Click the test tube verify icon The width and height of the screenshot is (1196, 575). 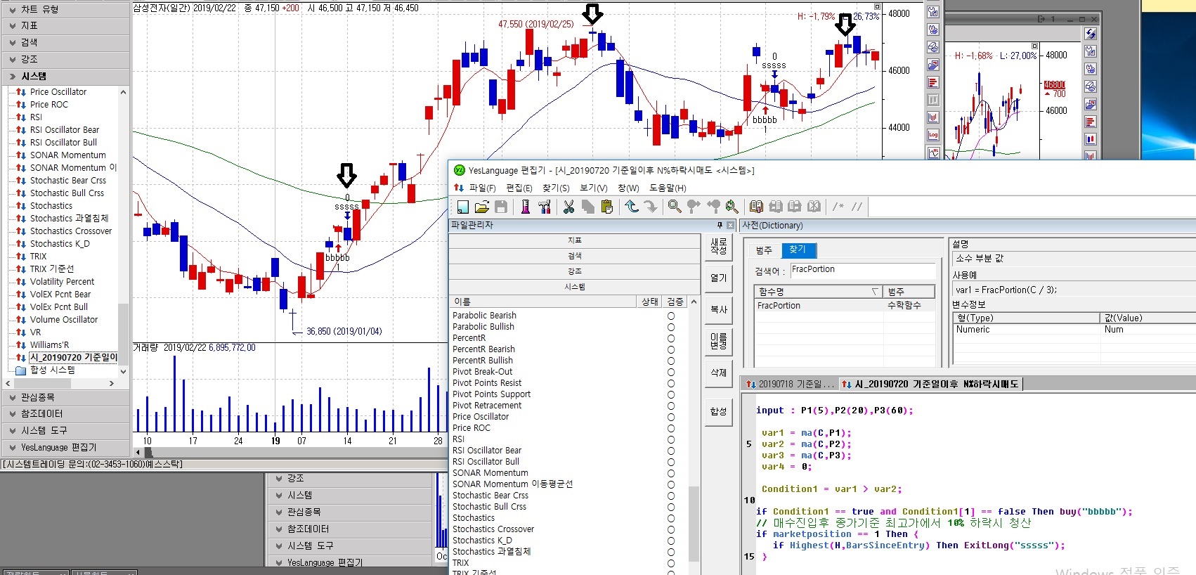point(525,207)
